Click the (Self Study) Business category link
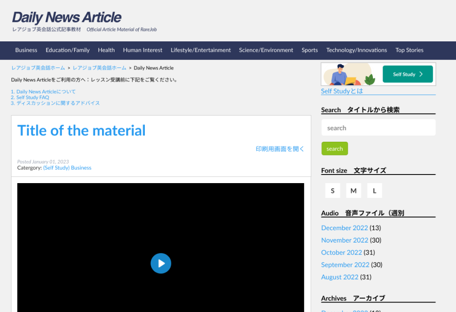 (x=67, y=168)
